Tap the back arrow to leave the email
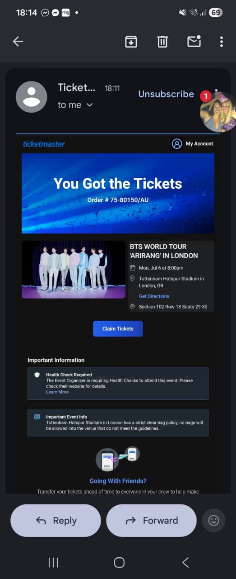Viewport: 236px width, 579px height. (18, 42)
